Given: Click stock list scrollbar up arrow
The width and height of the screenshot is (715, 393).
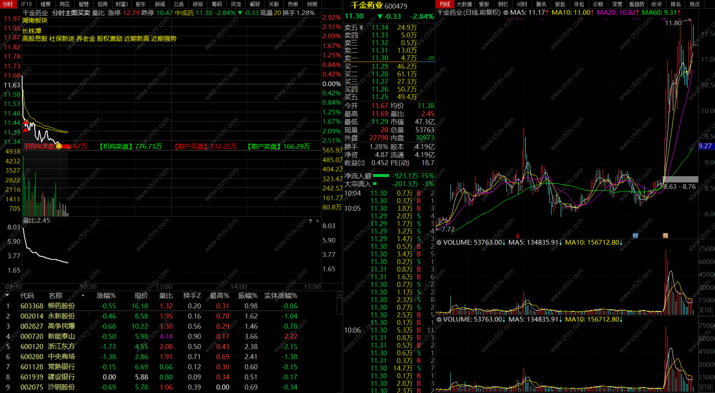Looking at the screenshot, I should tap(339, 295).
